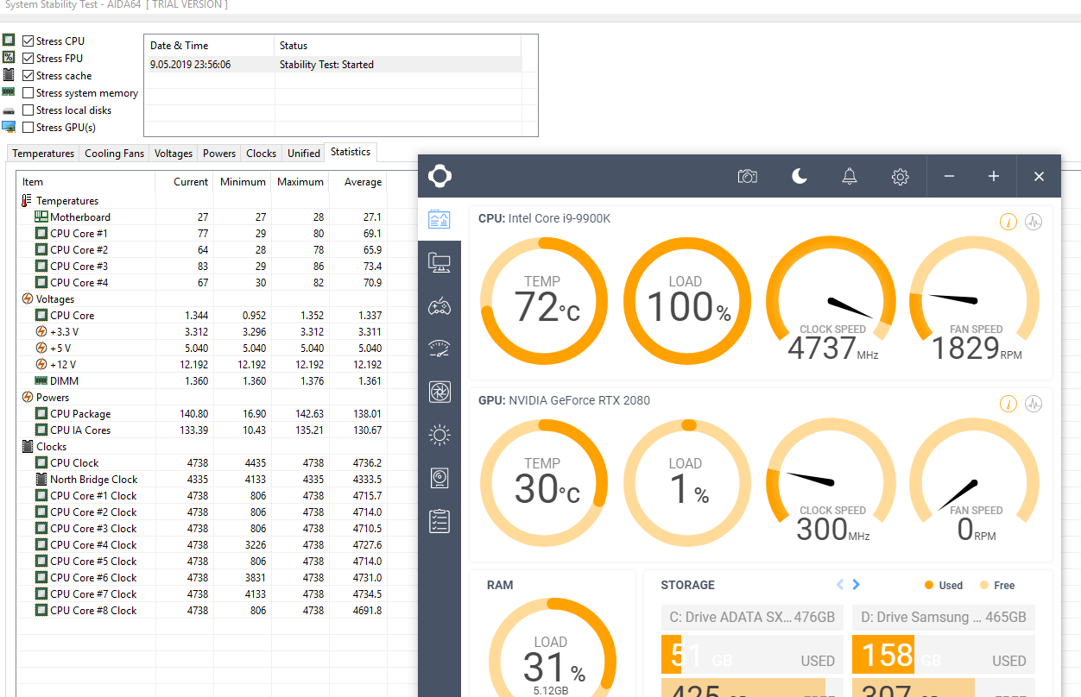Click the GPU info gauge icon for RTX 2080
This screenshot has width=1081, height=697.
1008,404
